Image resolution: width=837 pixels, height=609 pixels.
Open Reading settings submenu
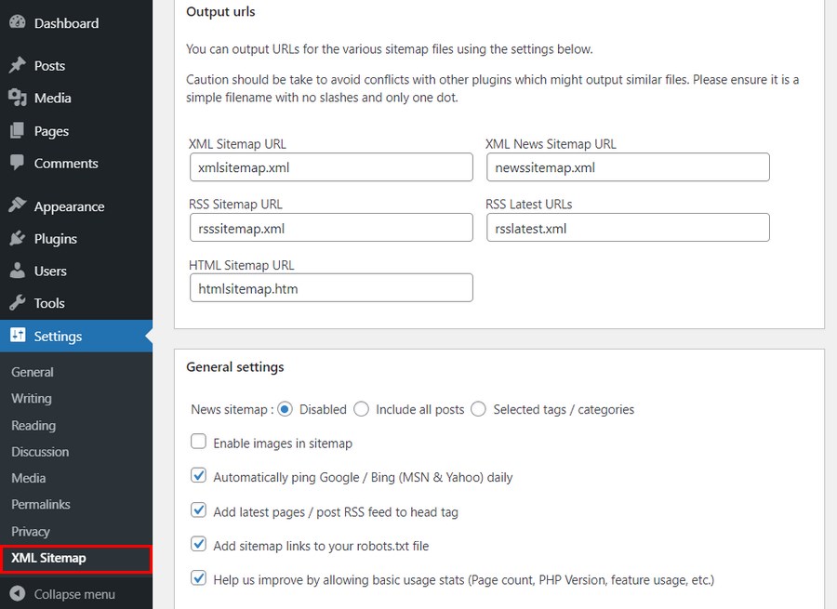pos(33,426)
